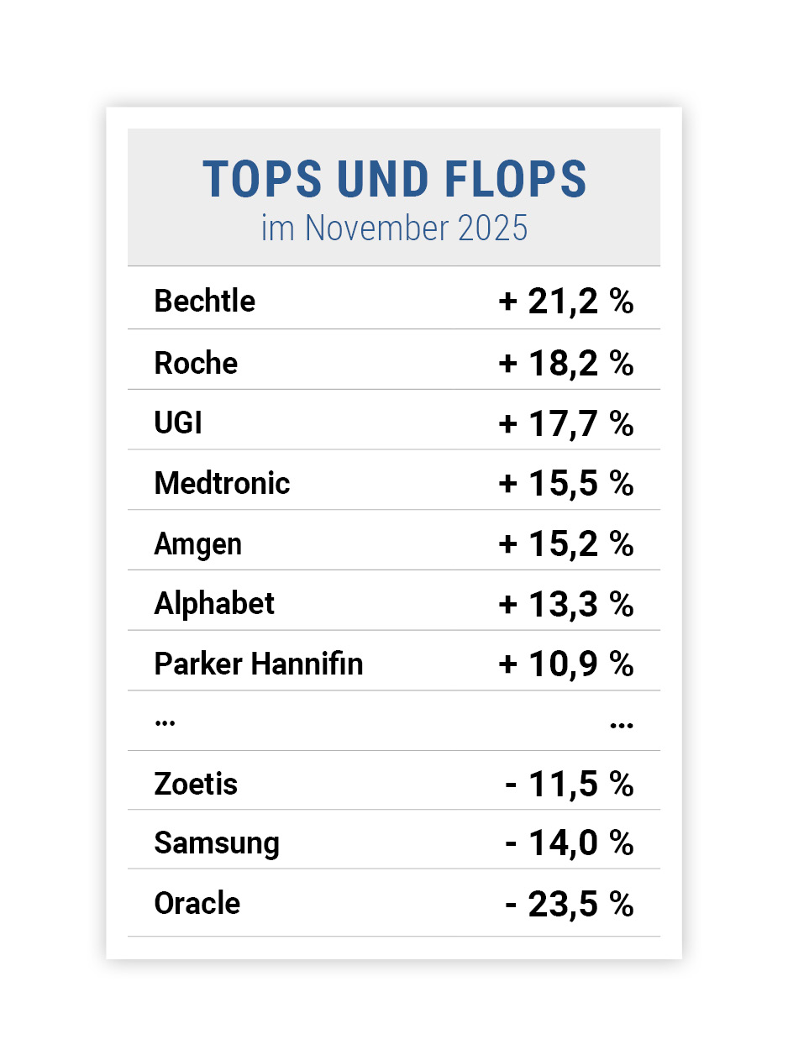Select the Amgen company name
This screenshot has height=1050, width=788.
[x=197, y=544]
